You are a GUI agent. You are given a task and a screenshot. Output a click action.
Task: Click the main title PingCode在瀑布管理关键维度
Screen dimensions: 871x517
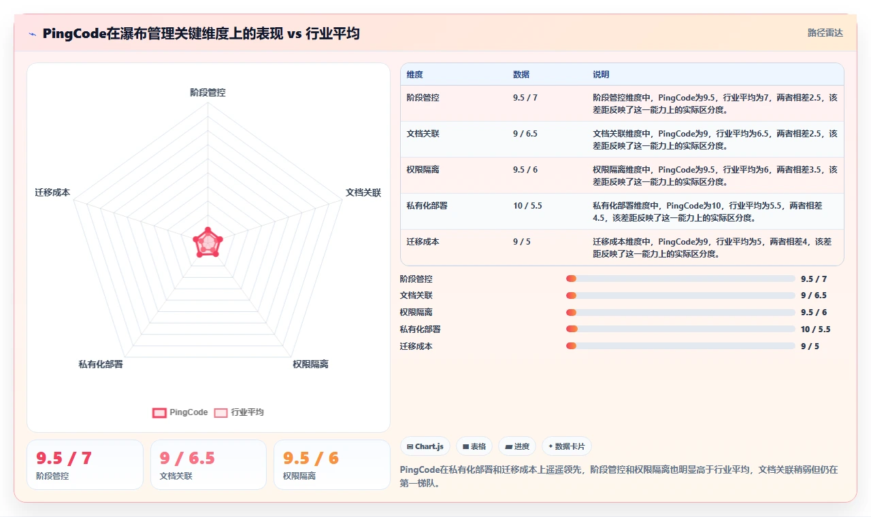pyautogui.click(x=201, y=33)
